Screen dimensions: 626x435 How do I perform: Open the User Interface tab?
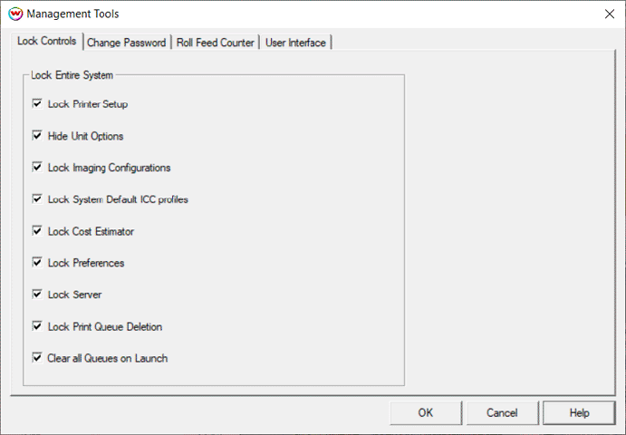click(296, 43)
